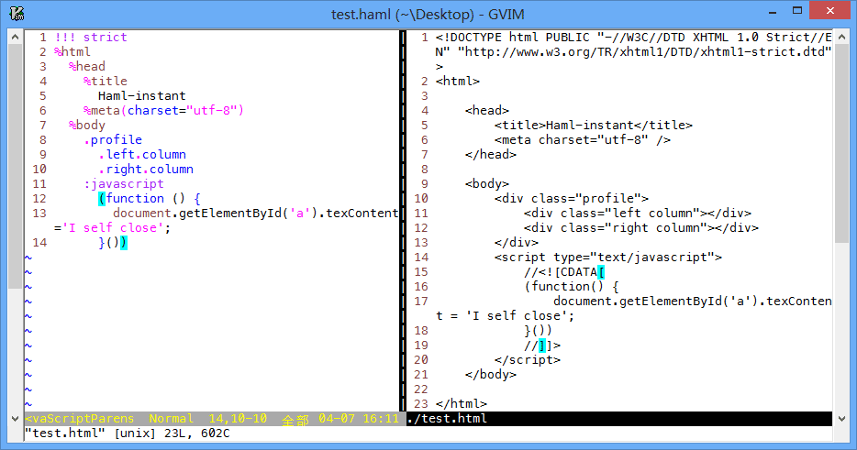
Task: Click '14,10-10' cursor position in status line
Action: click(238, 419)
